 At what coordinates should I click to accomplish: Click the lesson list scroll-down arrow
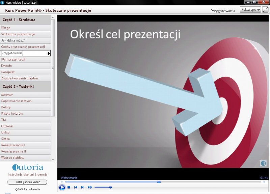pyautogui.click(x=53, y=159)
